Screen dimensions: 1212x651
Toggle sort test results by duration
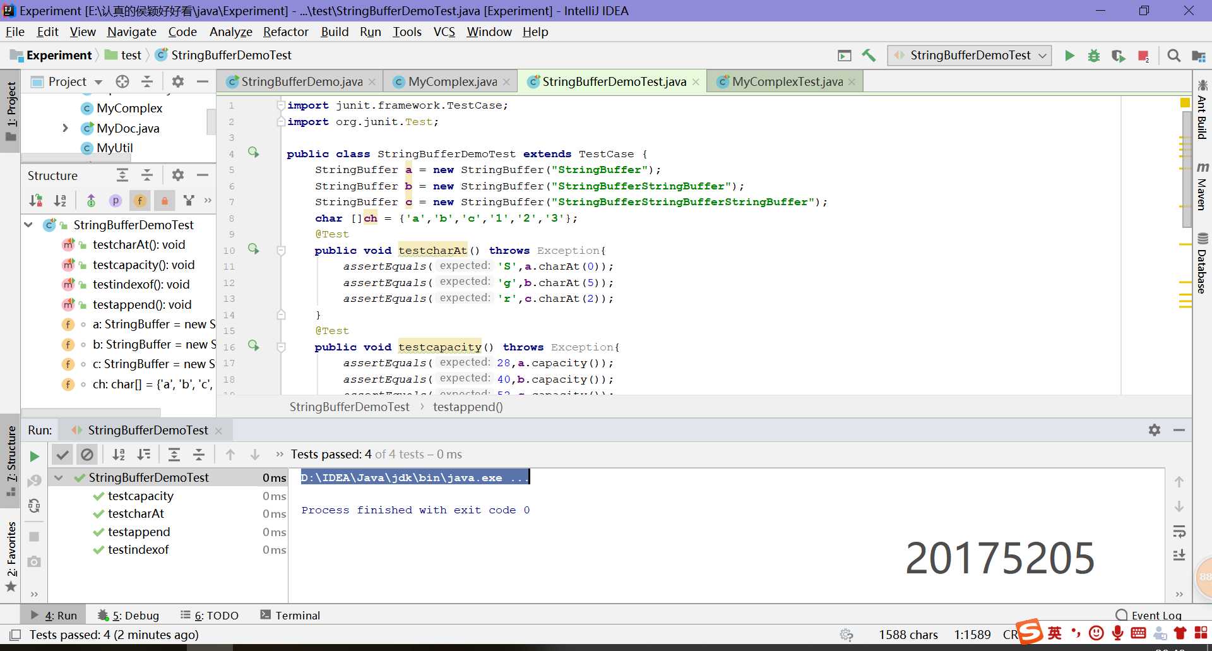[x=144, y=455]
